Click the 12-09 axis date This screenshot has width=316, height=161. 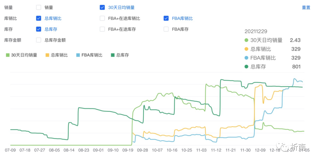point(260,150)
